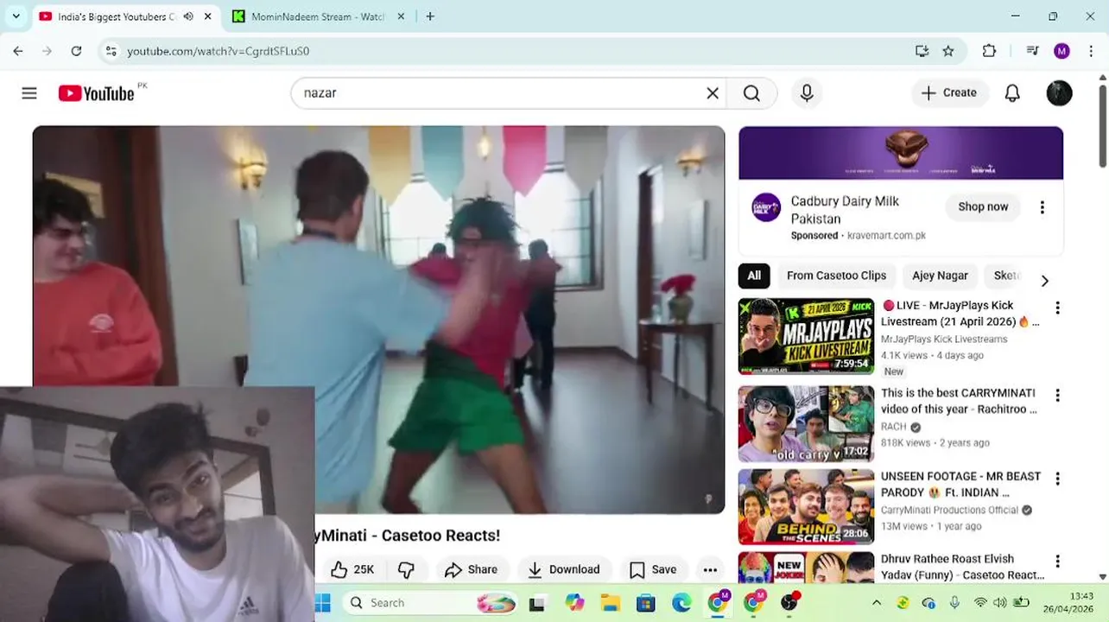
Task: Click the Windows taskbar search box
Action: click(x=430, y=603)
